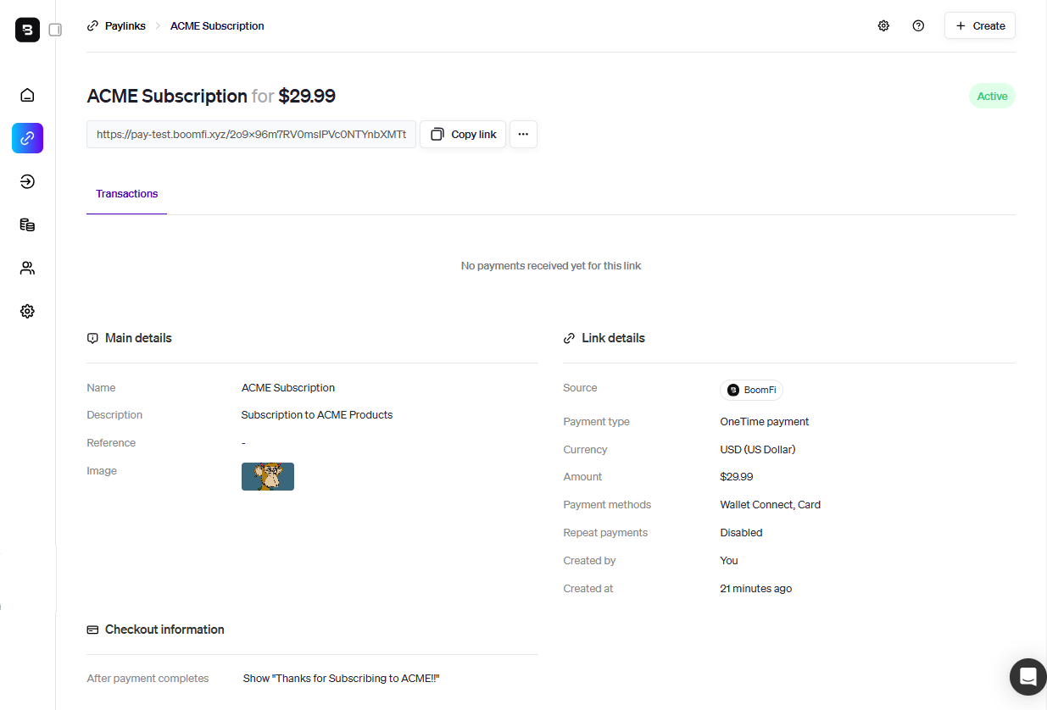Screen dimensions: 1047x710
Task: Click the copy icon in Copy link
Action: pos(437,134)
